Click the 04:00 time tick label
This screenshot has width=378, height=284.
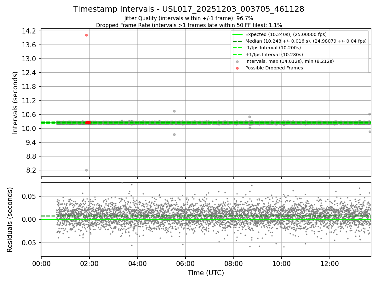click(137, 264)
